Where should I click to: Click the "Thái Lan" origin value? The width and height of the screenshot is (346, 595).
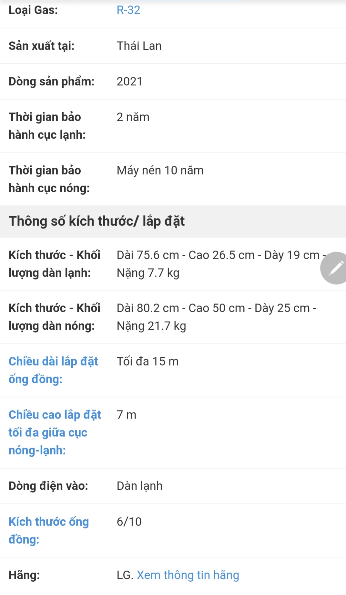[139, 46]
